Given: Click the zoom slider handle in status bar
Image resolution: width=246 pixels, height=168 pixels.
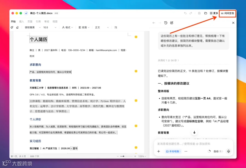Looking at the screenshot, I should pos(124,156).
